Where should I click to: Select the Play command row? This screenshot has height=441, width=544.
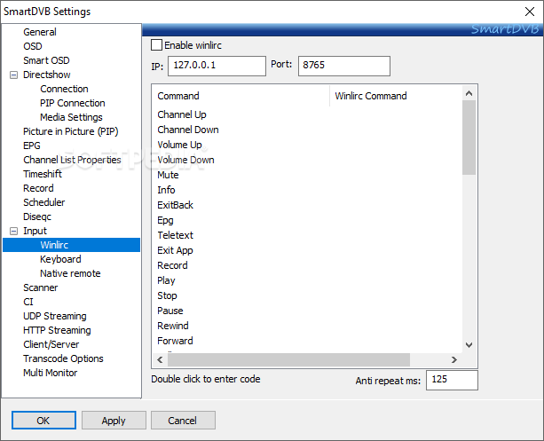tap(166, 280)
